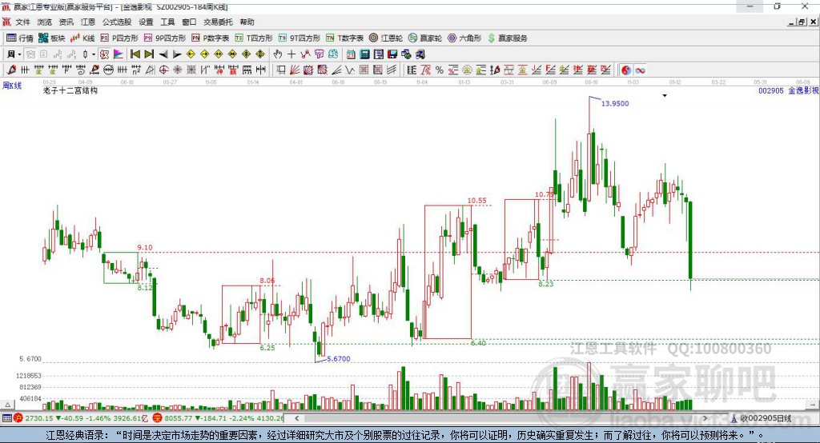Screen dimensions: 820x443
Task: Click the 沪 index 2730.15 status entry
Action: click(x=81, y=418)
